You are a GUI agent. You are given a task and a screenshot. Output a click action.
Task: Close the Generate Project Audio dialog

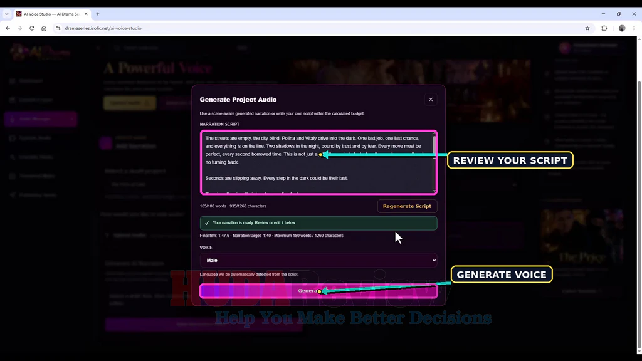coord(430,100)
